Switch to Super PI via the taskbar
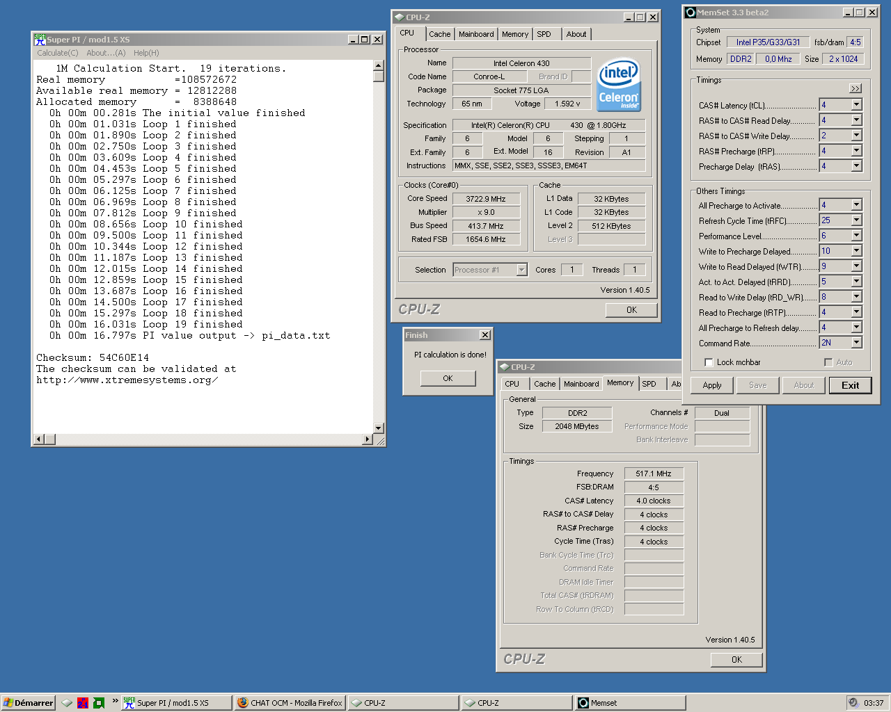Screen dimensions: 891x712 (177, 703)
